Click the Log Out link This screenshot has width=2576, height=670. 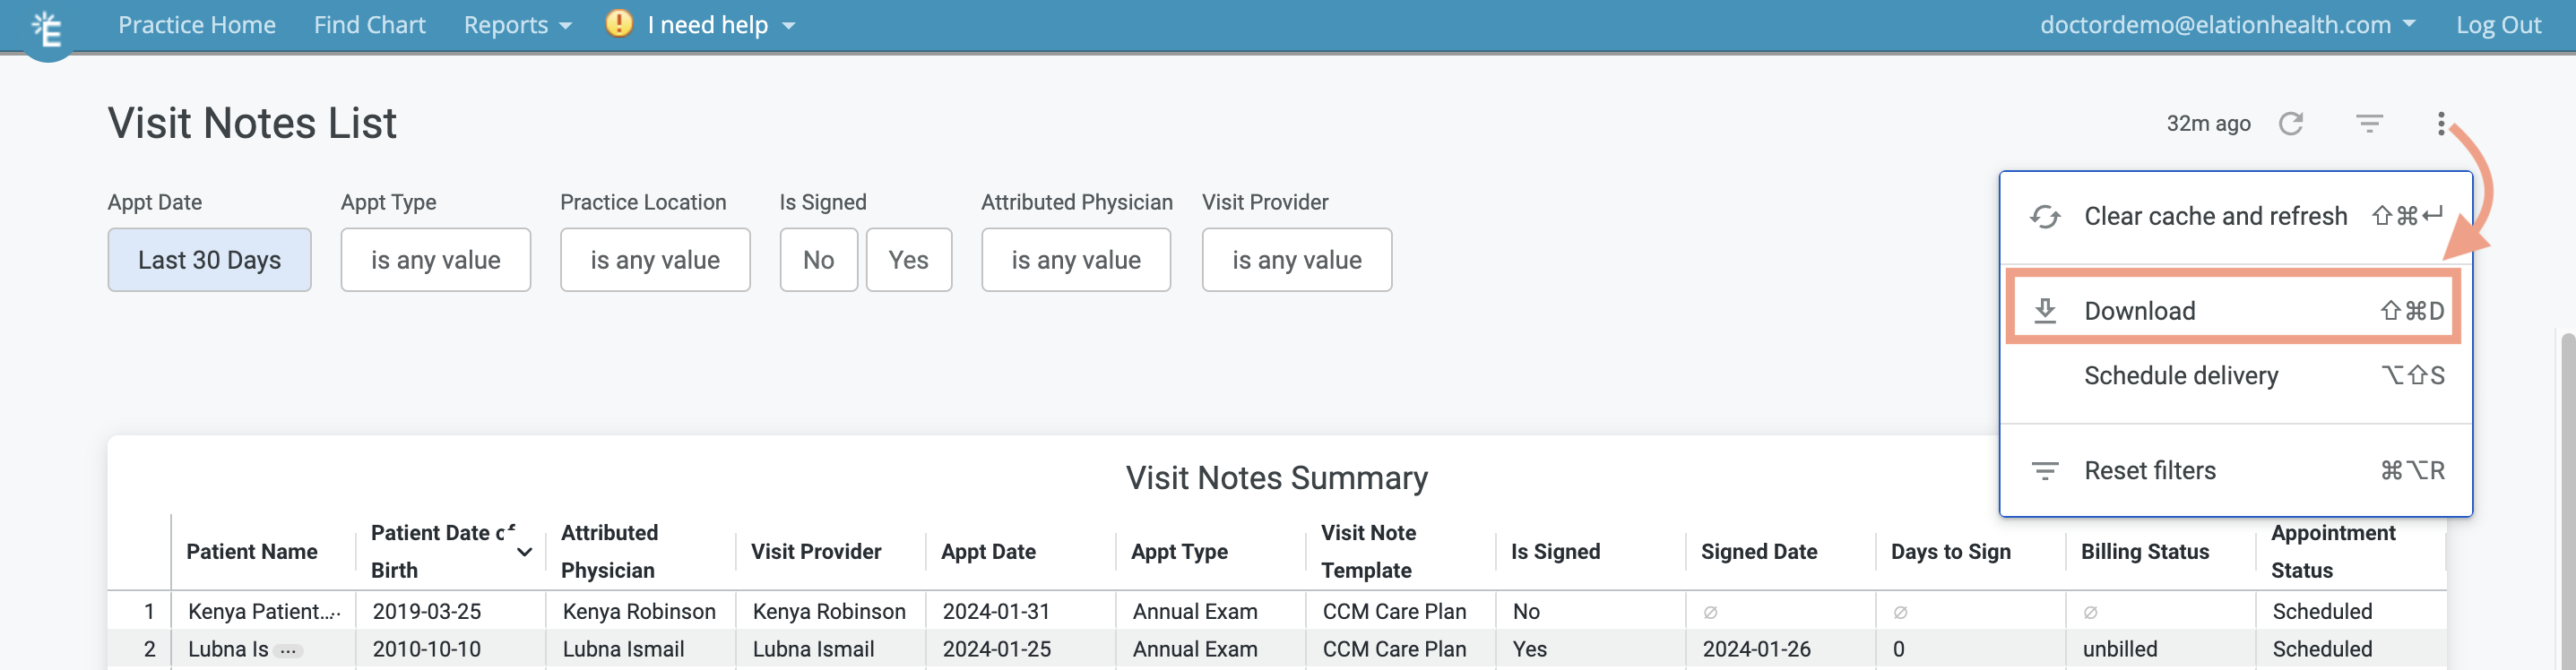coord(2498,24)
